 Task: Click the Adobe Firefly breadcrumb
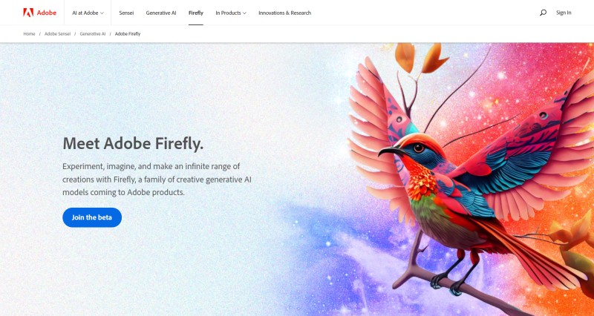click(128, 33)
